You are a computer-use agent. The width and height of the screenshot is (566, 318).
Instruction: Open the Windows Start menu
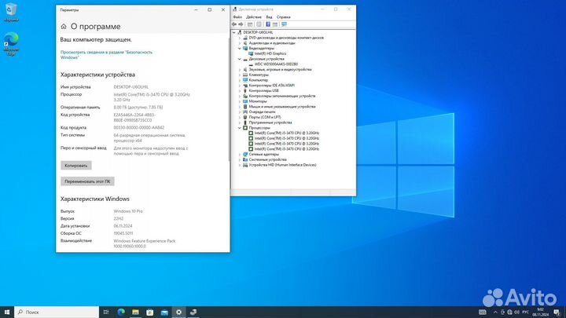pyautogui.click(x=7, y=312)
